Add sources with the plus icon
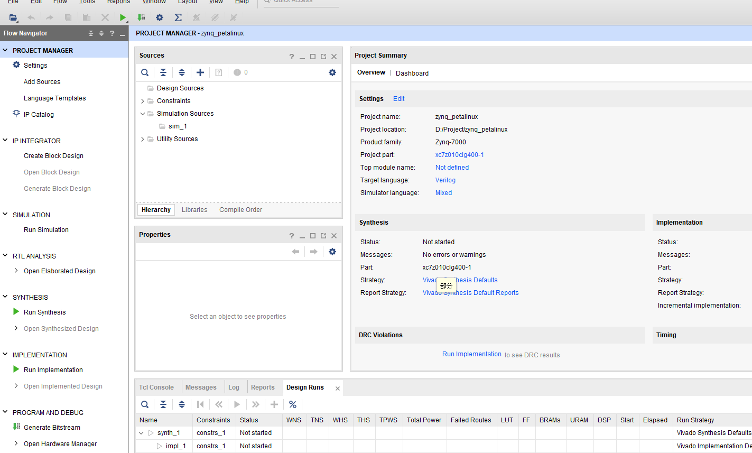 [x=200, y=72]
